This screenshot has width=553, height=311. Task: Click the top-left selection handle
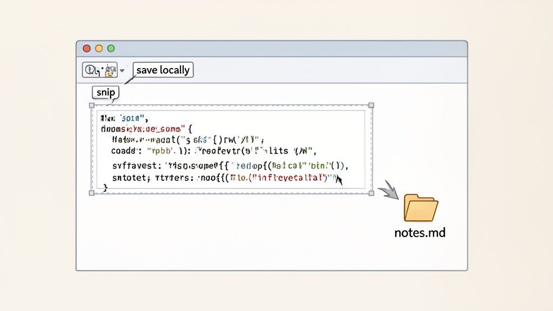[x=92, y=106]
